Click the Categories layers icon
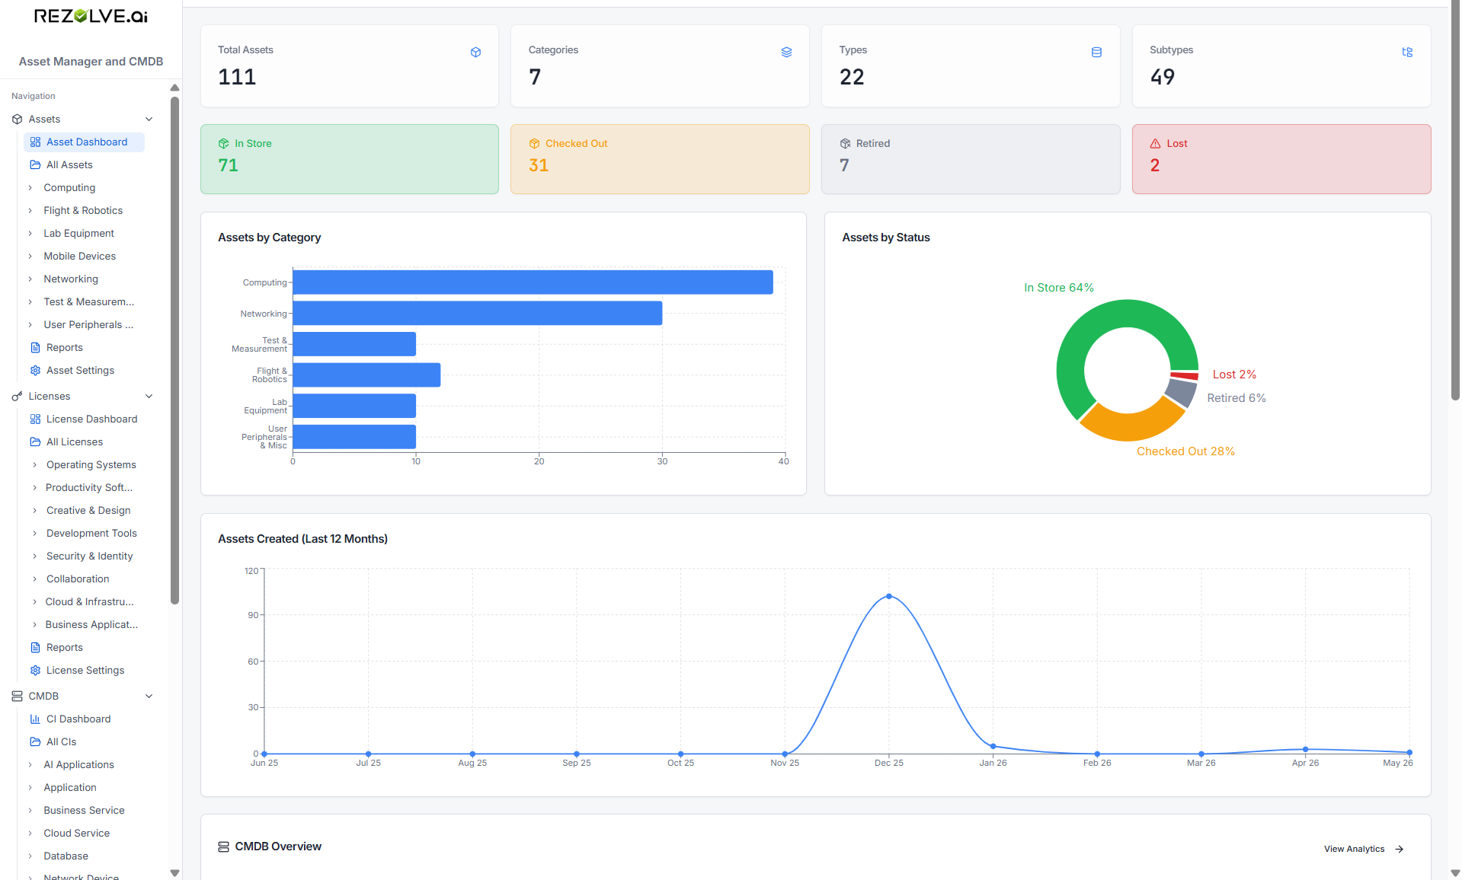Screen dimensions: 1462x880 coord(786,53)
